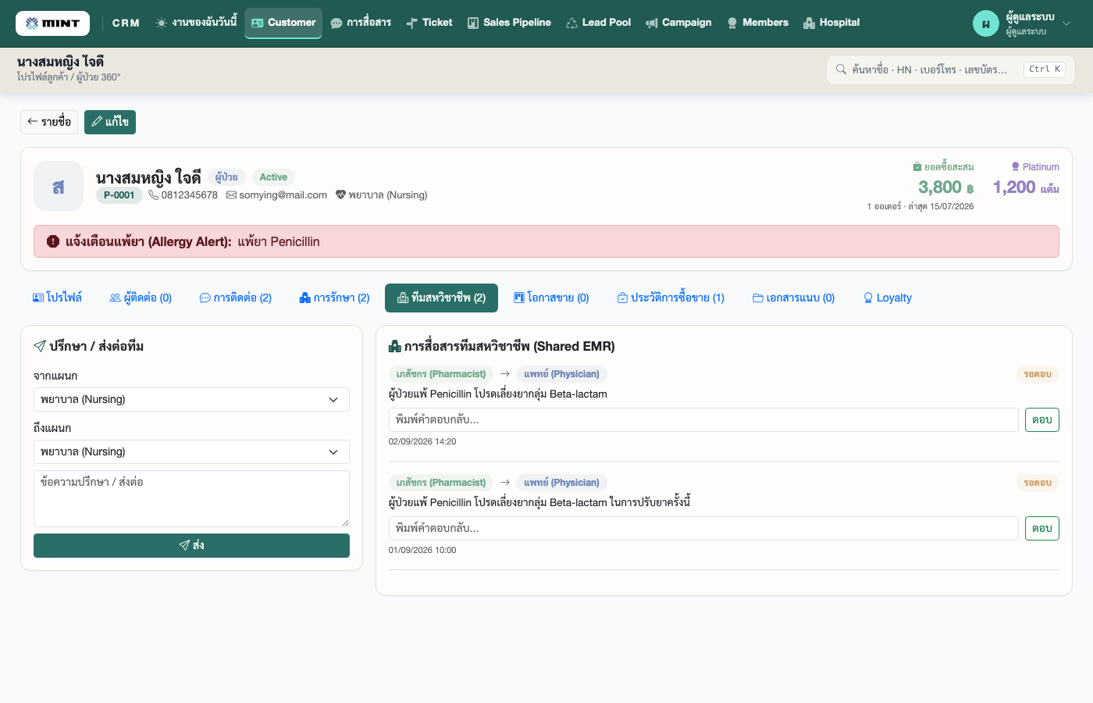
Task: Click the allergy alert warning icon
Action: coord(53,241)
